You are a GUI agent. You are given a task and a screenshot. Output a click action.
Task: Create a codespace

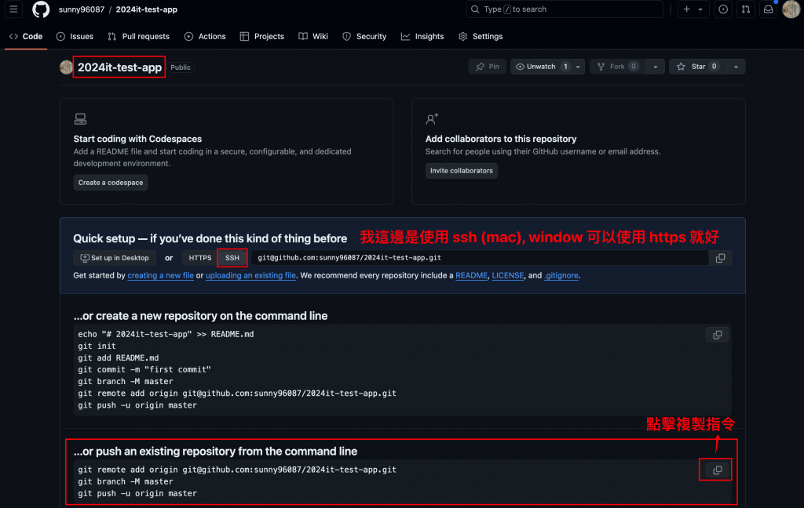111,183
